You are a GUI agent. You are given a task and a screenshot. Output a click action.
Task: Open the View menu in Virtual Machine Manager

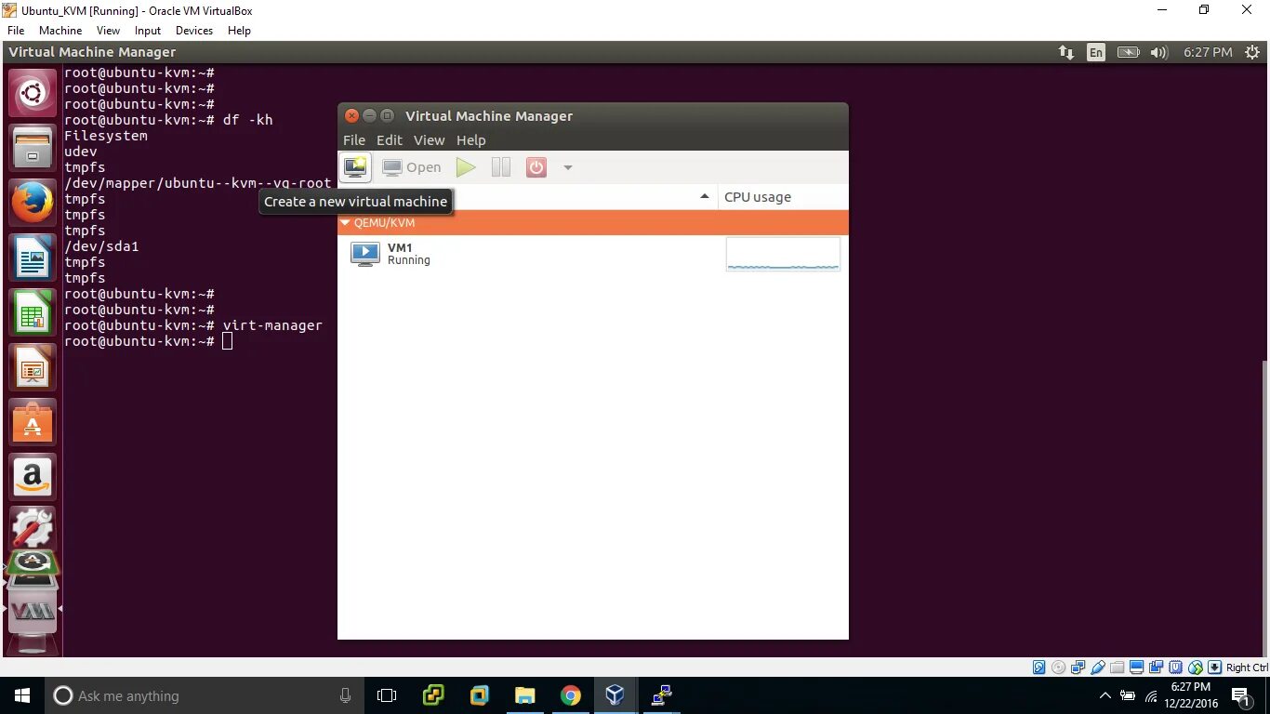pos(430,140)
